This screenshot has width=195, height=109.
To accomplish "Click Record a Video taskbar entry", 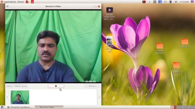I will 49,107.
